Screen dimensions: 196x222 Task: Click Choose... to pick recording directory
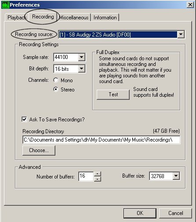click(x=39, y=150)
